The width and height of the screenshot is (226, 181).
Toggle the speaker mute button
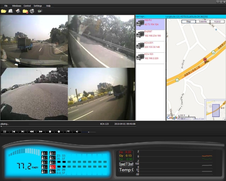coord(77,132)
